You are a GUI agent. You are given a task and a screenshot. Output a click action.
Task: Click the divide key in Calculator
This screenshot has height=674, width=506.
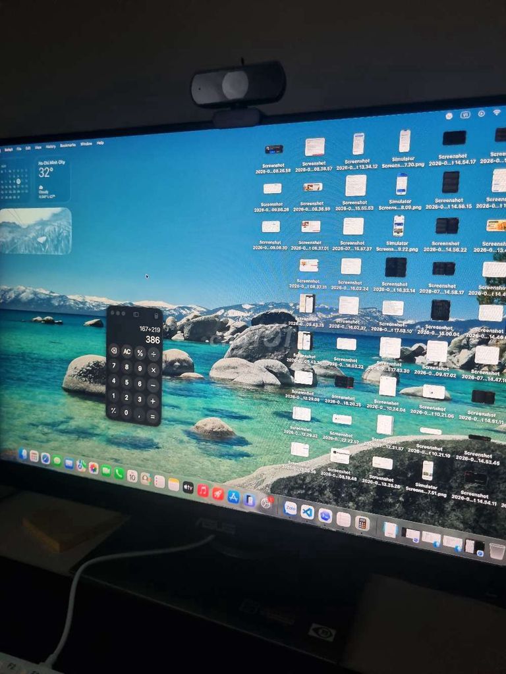point(153,354)
